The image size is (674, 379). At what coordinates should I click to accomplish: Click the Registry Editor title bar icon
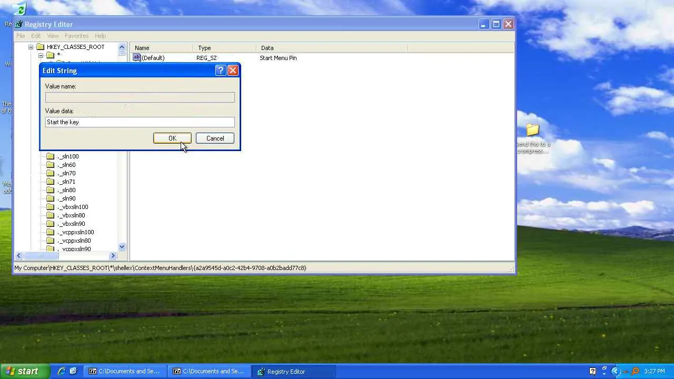[x=19, y=24]
